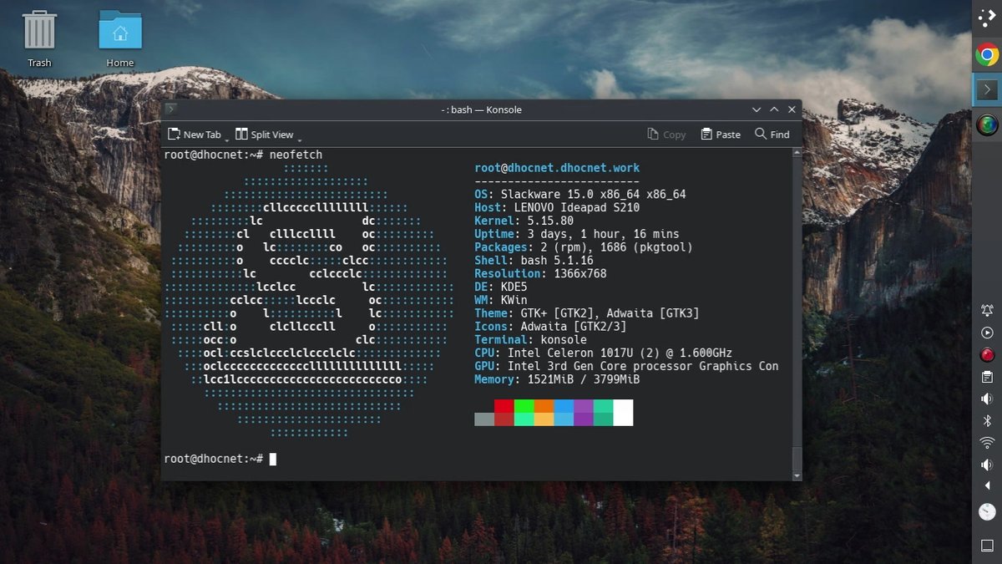Click the gray color block in neofetch

click(484, 419)
